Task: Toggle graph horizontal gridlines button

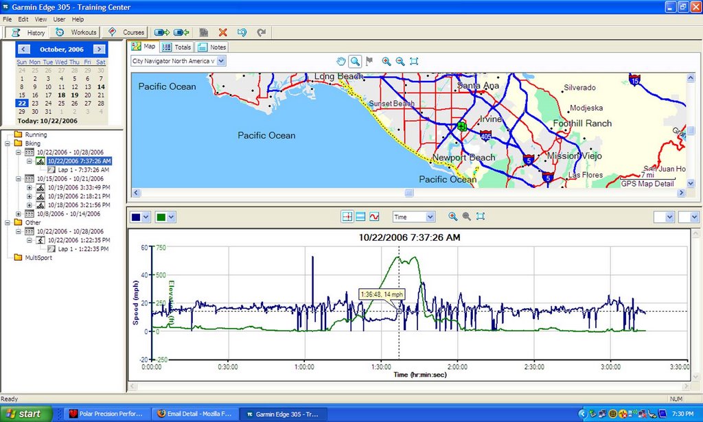Action: (360, 217)
